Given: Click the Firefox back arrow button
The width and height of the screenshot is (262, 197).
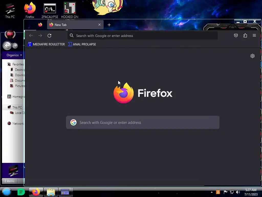Looking at the screenshot, I should tap(31, 35).
